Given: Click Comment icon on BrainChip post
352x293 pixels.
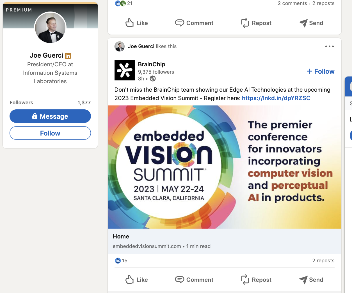Looking at the screenshot, I should click(179, 280).
